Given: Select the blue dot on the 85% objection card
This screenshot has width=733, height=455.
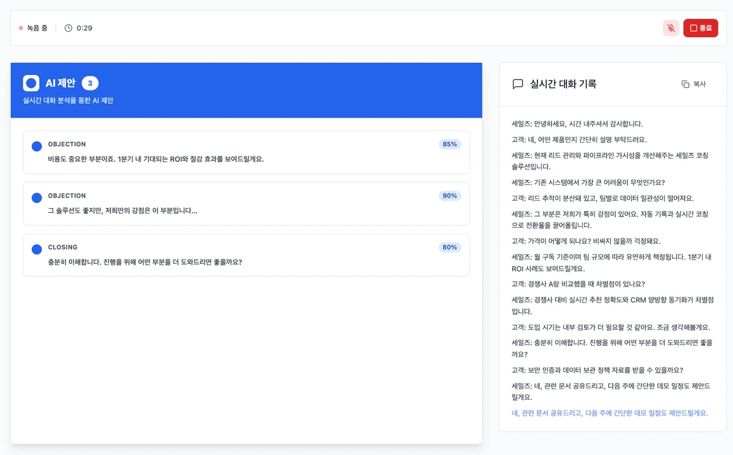Looking at the screenshot, I should click(37, 146).
